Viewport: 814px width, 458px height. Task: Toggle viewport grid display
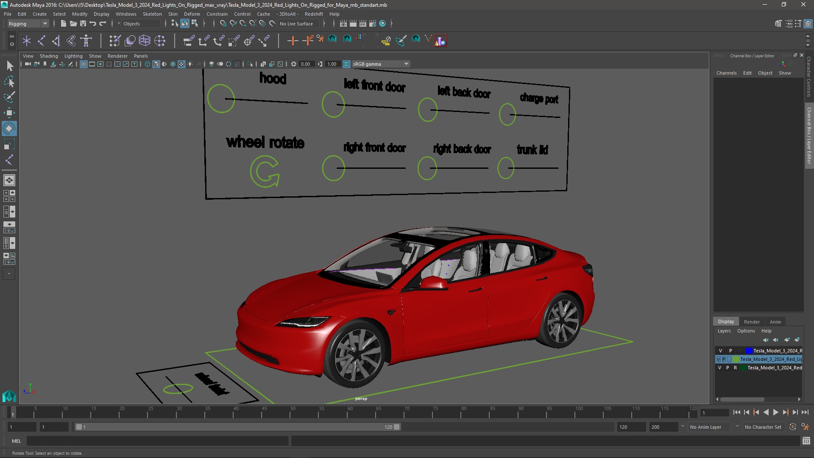(84, 64)
